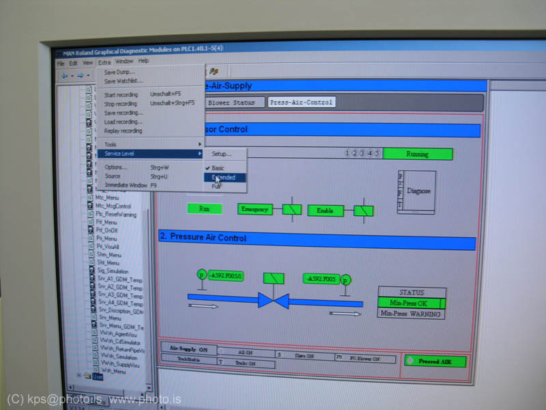
Task: Open the File menu
Action: pyautogui.click(x=61, y=64)
